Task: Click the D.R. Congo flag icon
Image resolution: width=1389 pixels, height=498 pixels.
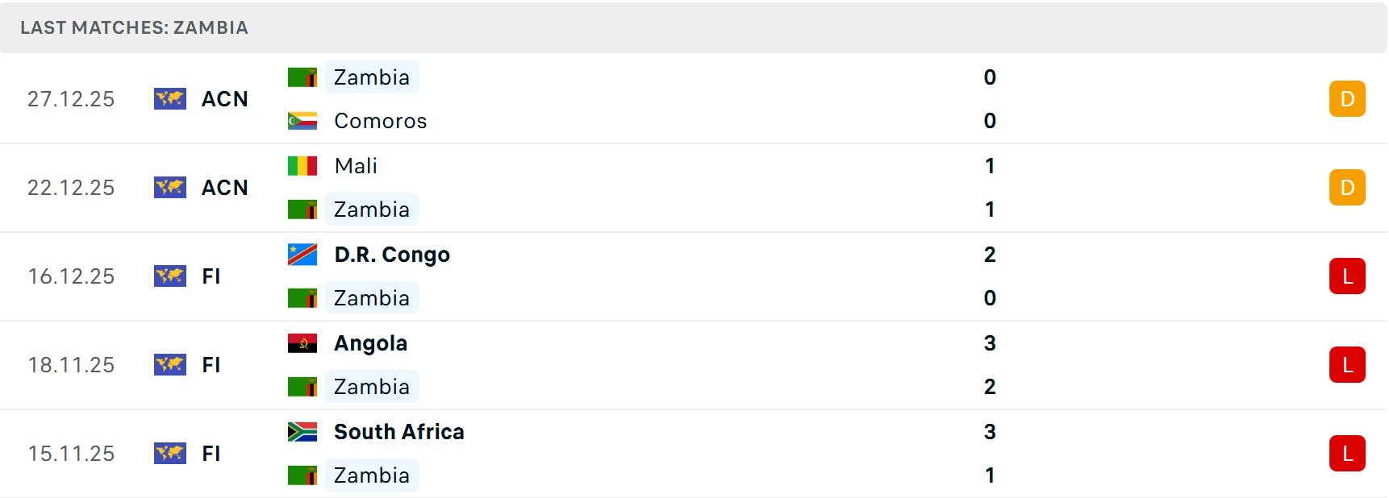Action: [x=302, y=255]
